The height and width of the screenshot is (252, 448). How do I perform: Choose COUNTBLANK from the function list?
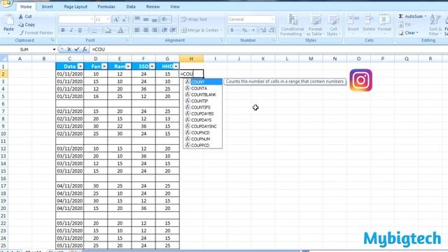pyautogui.click(x=203, y=94)
